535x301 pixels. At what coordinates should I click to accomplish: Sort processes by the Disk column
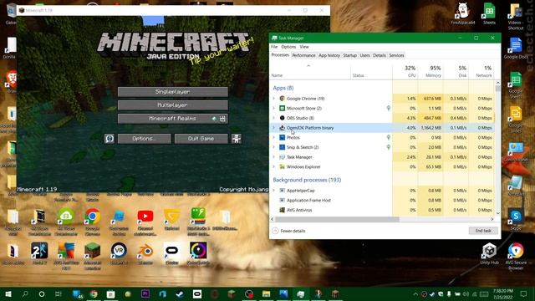456,71
